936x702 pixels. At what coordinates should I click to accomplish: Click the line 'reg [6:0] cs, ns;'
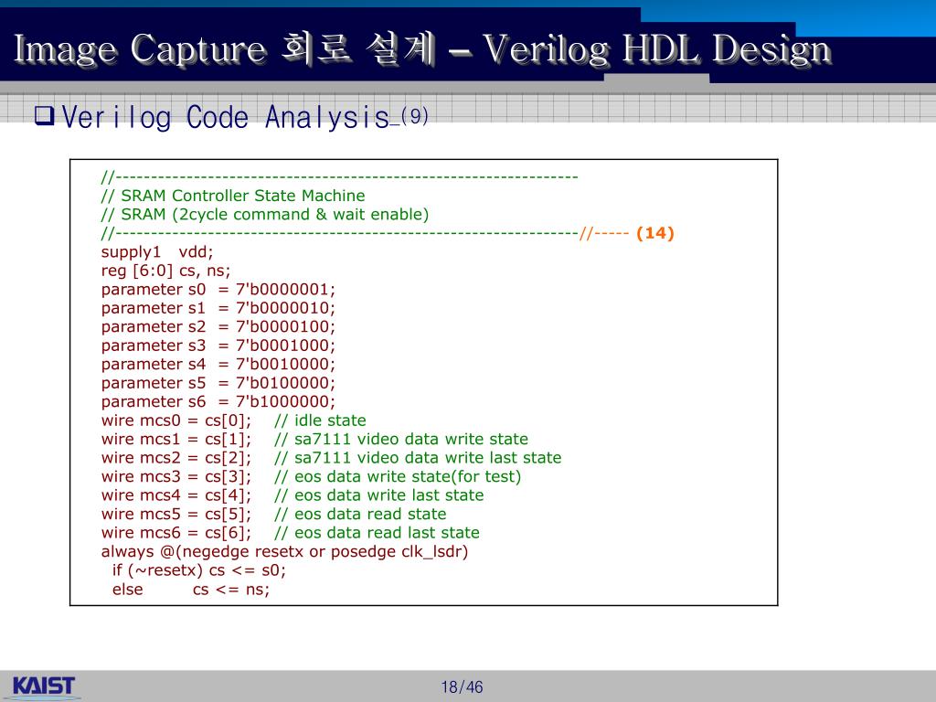click(166, 271)
